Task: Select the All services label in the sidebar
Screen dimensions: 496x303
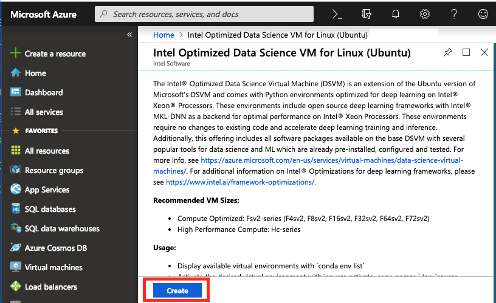Action: coord(44,112)
